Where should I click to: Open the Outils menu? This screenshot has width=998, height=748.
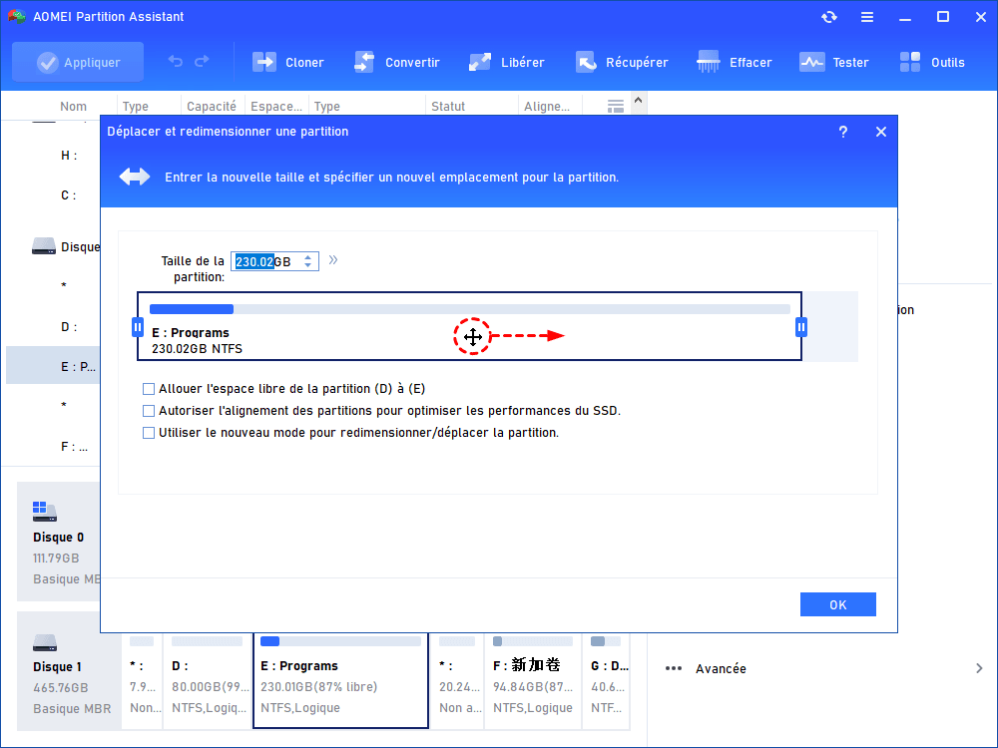(932, 62)
